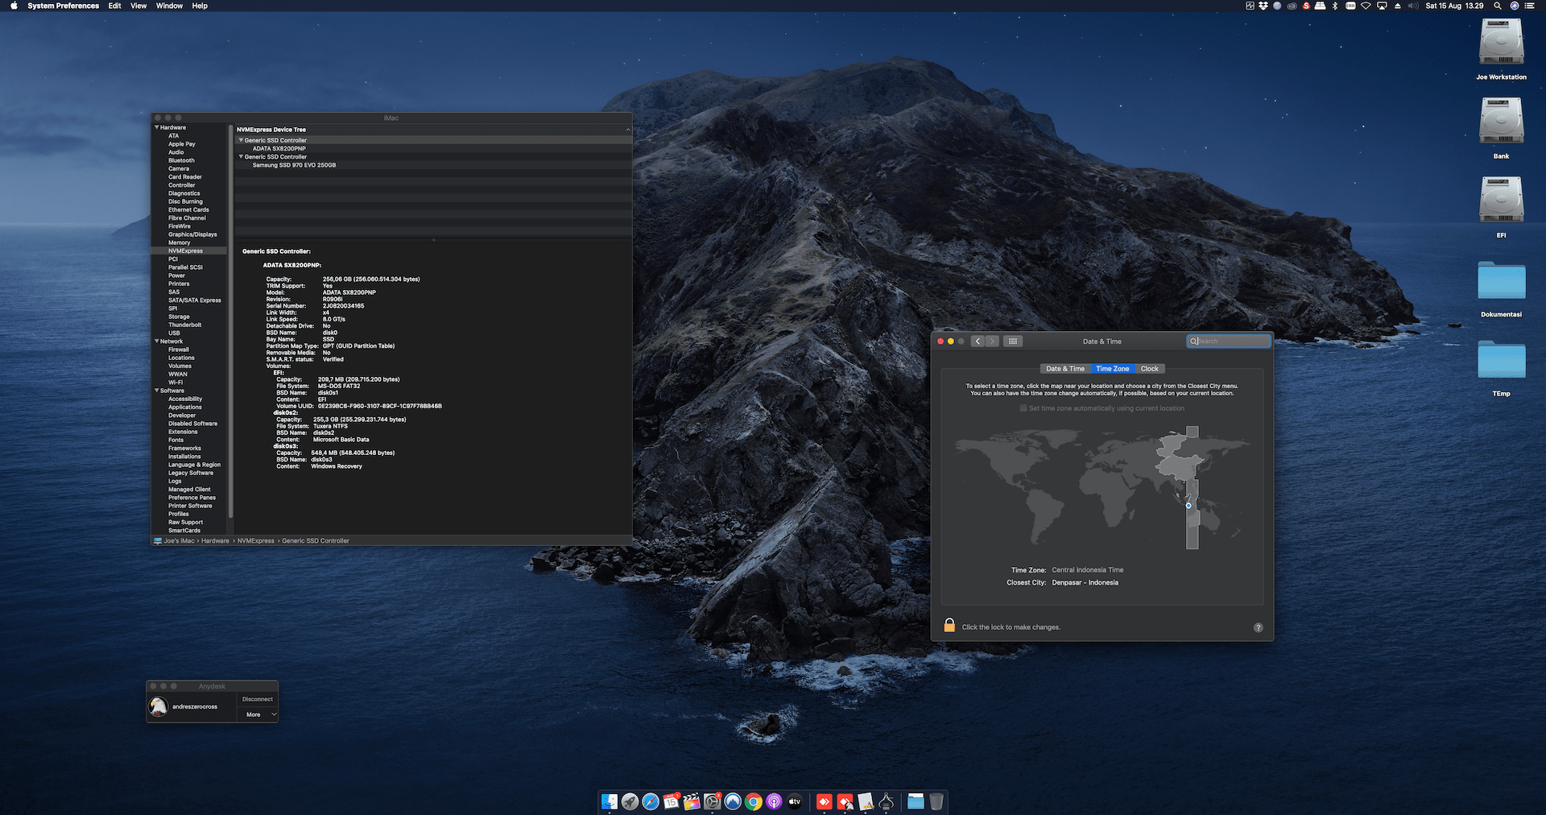Collapse Generic SSD Controller above Samsung SSD
The width and height of the screenshot is (1546, 815).
click(241, 157)
